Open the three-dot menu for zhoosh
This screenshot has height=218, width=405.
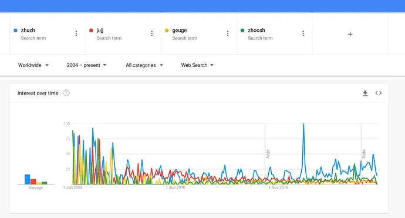(x=303, y=33)
